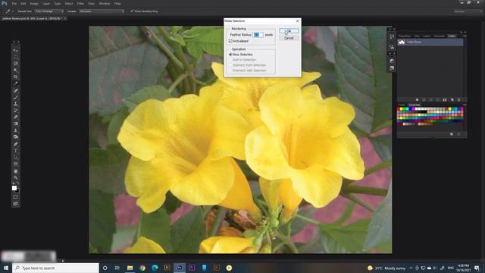Screen dimensions: 485x273
Task: Select the Eyedropper tool in the toolbox
Action: point(15,83)
